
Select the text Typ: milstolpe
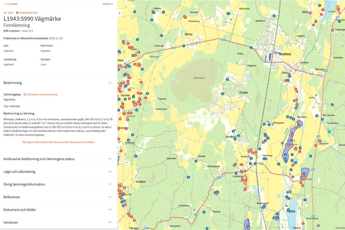pyautogui.click(x=12, y=106)
